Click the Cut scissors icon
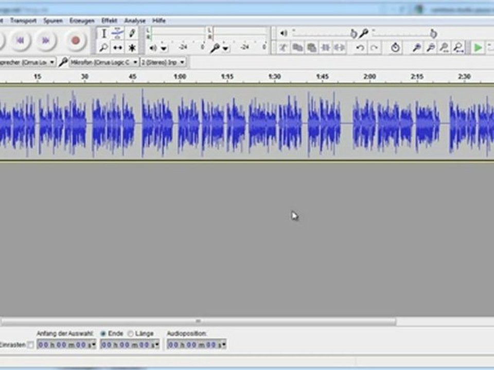The image size is (494, 370). tap(283, 48)
